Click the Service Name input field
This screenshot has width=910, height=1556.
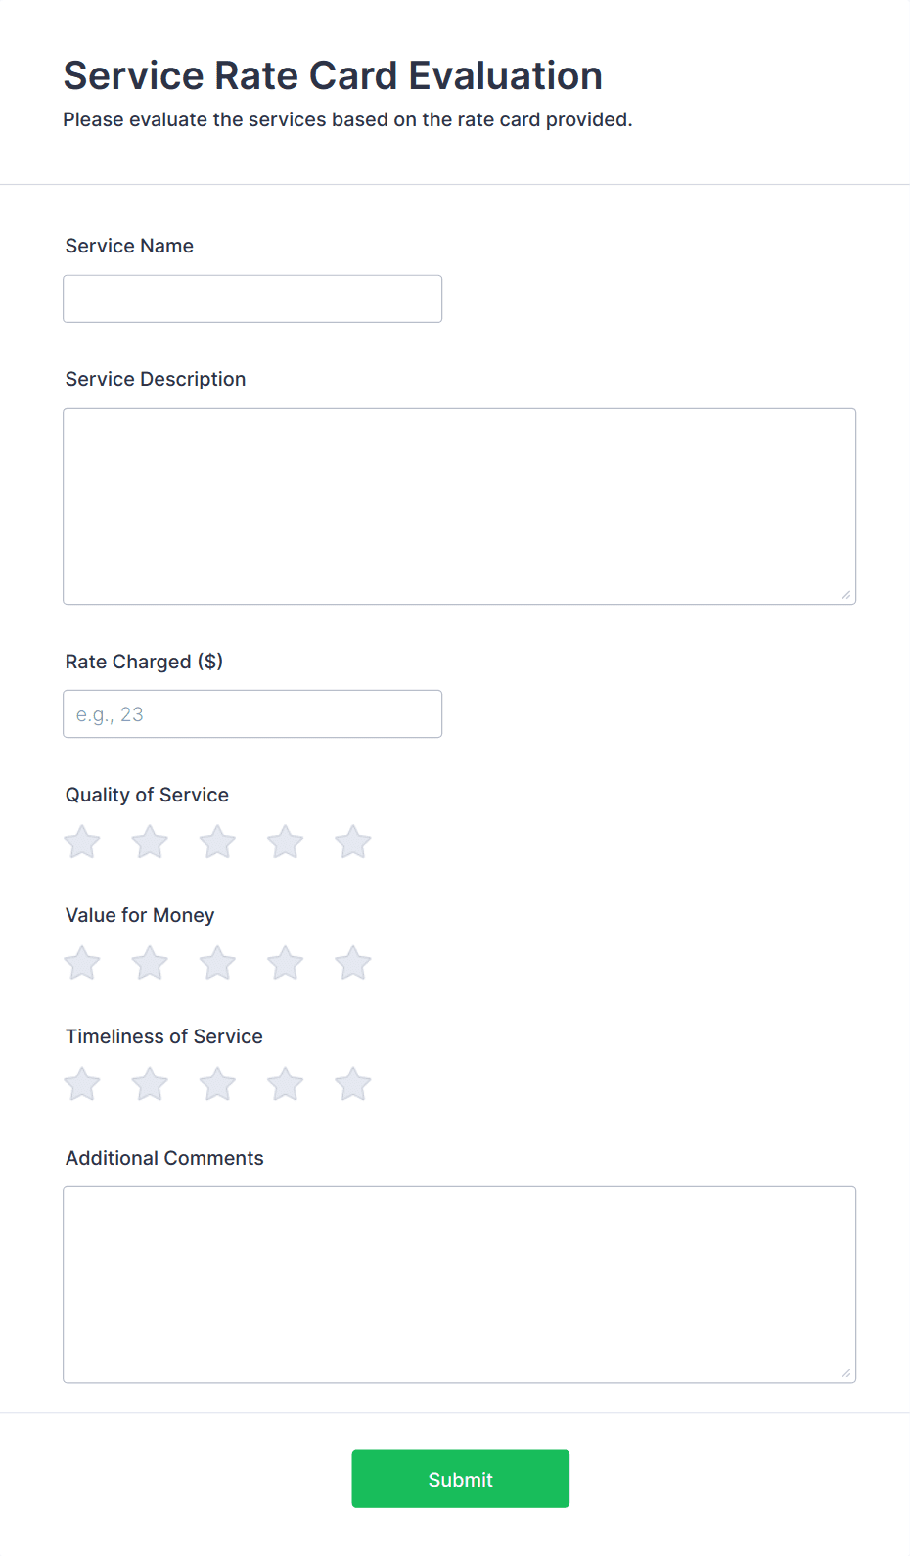coord(252,298)
